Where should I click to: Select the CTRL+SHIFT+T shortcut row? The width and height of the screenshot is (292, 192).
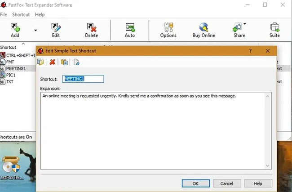click(18, 55)
